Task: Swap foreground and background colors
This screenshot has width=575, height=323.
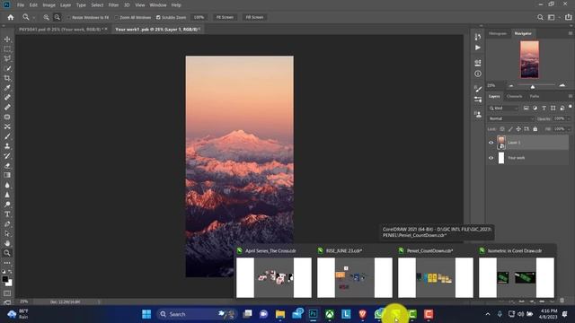Action: point(10,271)
